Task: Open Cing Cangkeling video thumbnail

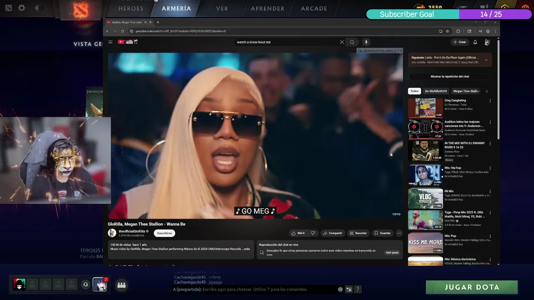Action: point(426,107)
